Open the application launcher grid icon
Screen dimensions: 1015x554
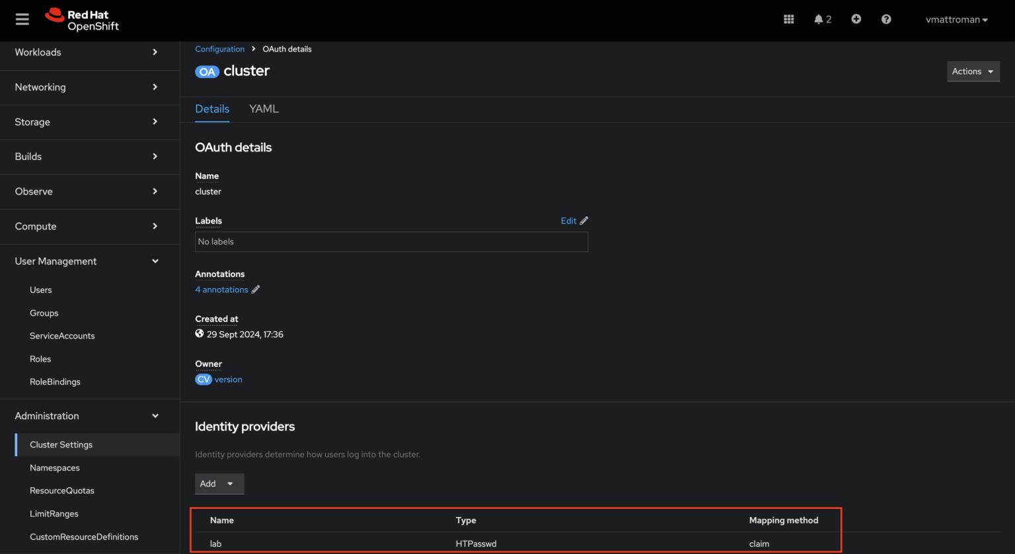click(788, 19)
